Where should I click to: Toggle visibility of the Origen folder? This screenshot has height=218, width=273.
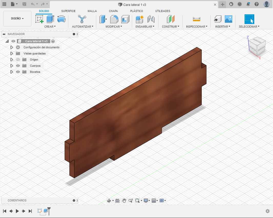coord(18,60)
